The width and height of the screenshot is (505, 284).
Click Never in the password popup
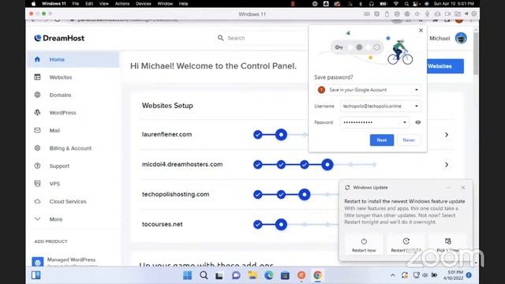[409, 140]
